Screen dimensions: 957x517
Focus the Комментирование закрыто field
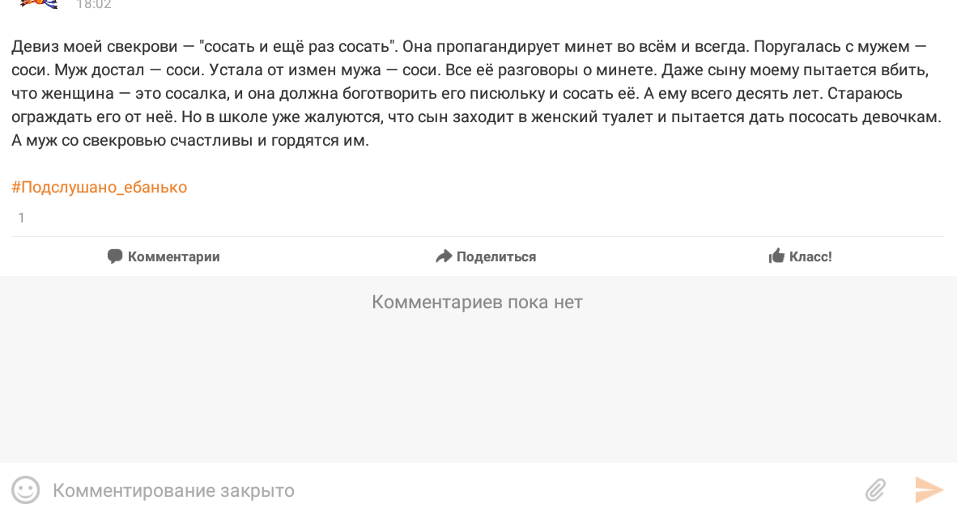pyautogui.click(x=452, y=490)
